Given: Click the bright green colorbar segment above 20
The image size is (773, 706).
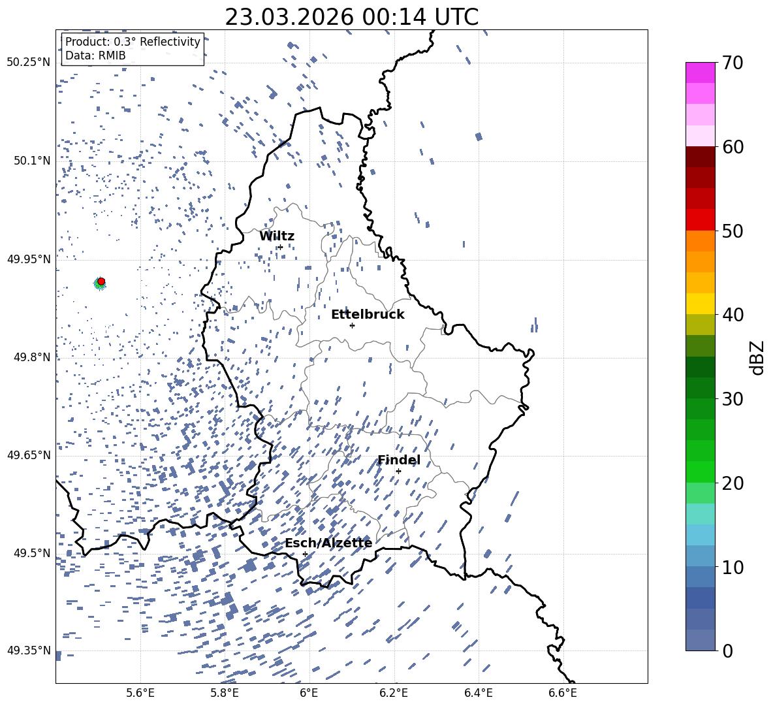Looking at the screenshot, I should pos(700,472).
